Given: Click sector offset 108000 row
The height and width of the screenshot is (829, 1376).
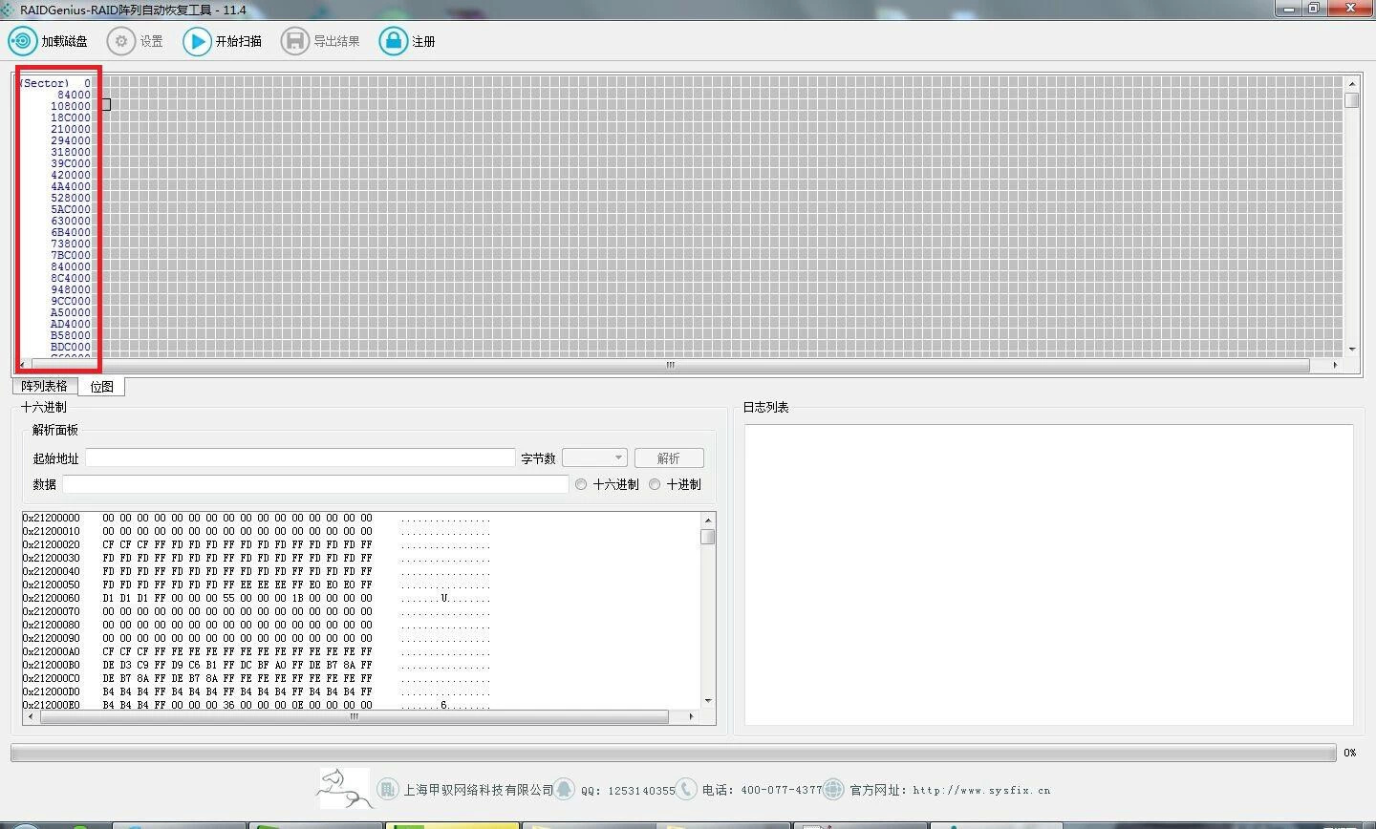Looking at the screenshot, I should click(71, 106).
